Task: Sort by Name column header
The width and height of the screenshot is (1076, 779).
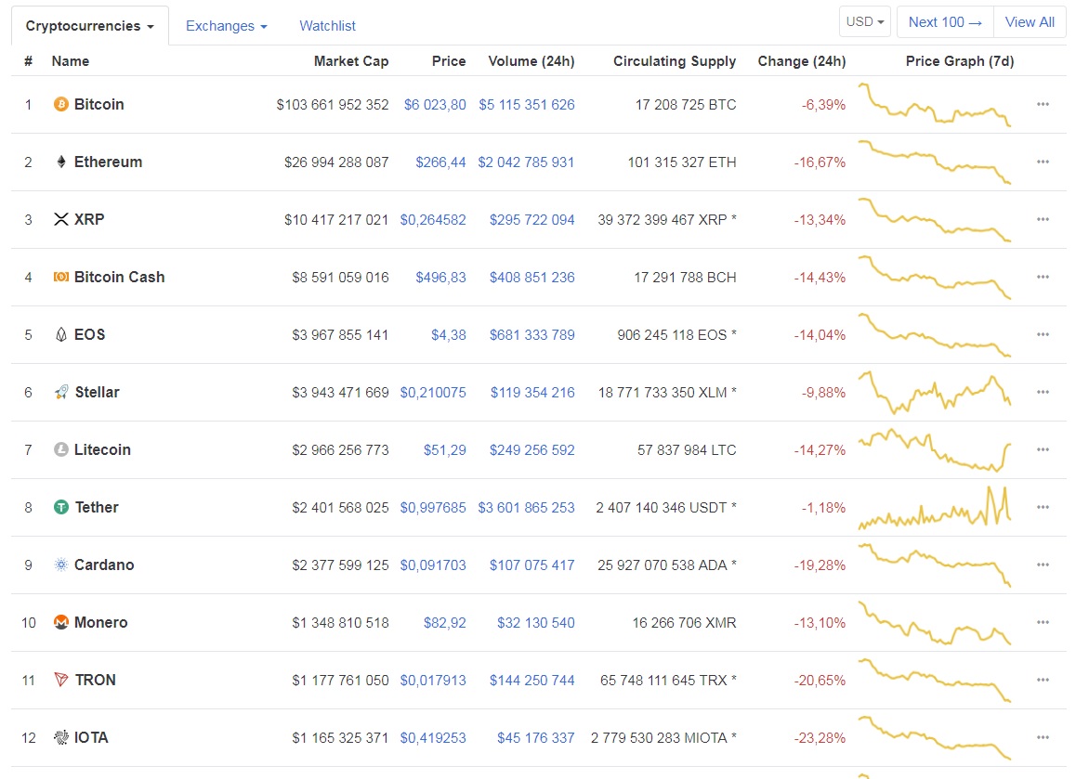Action: [x=70, y=61]
